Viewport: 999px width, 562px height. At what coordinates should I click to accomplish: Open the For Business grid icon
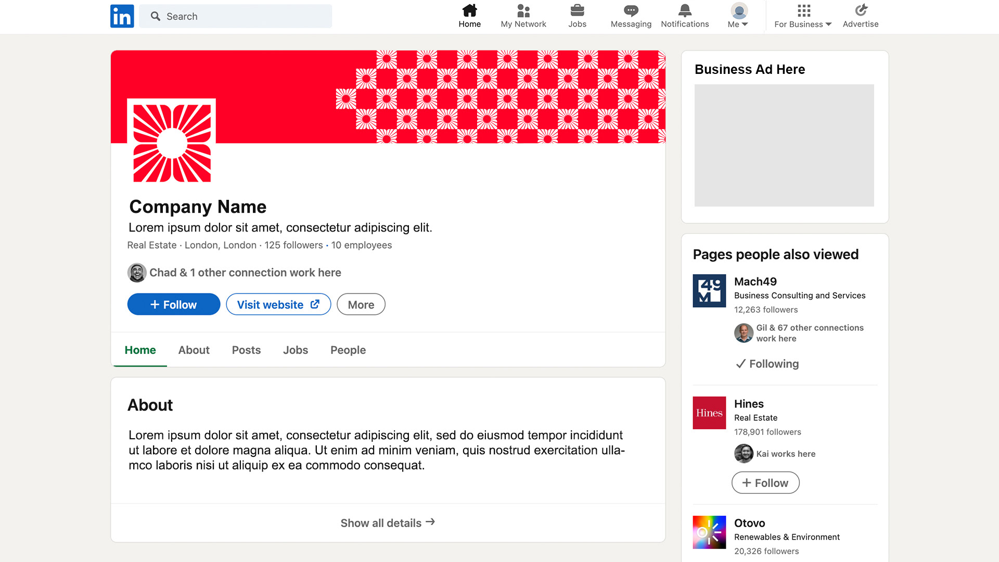[x=804, y=10]
